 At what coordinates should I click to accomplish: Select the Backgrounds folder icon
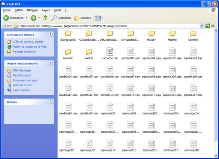click(68, 33)
